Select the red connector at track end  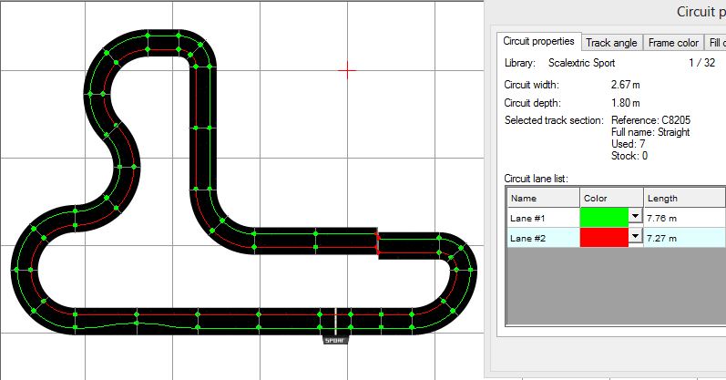(x=376, y=241)
